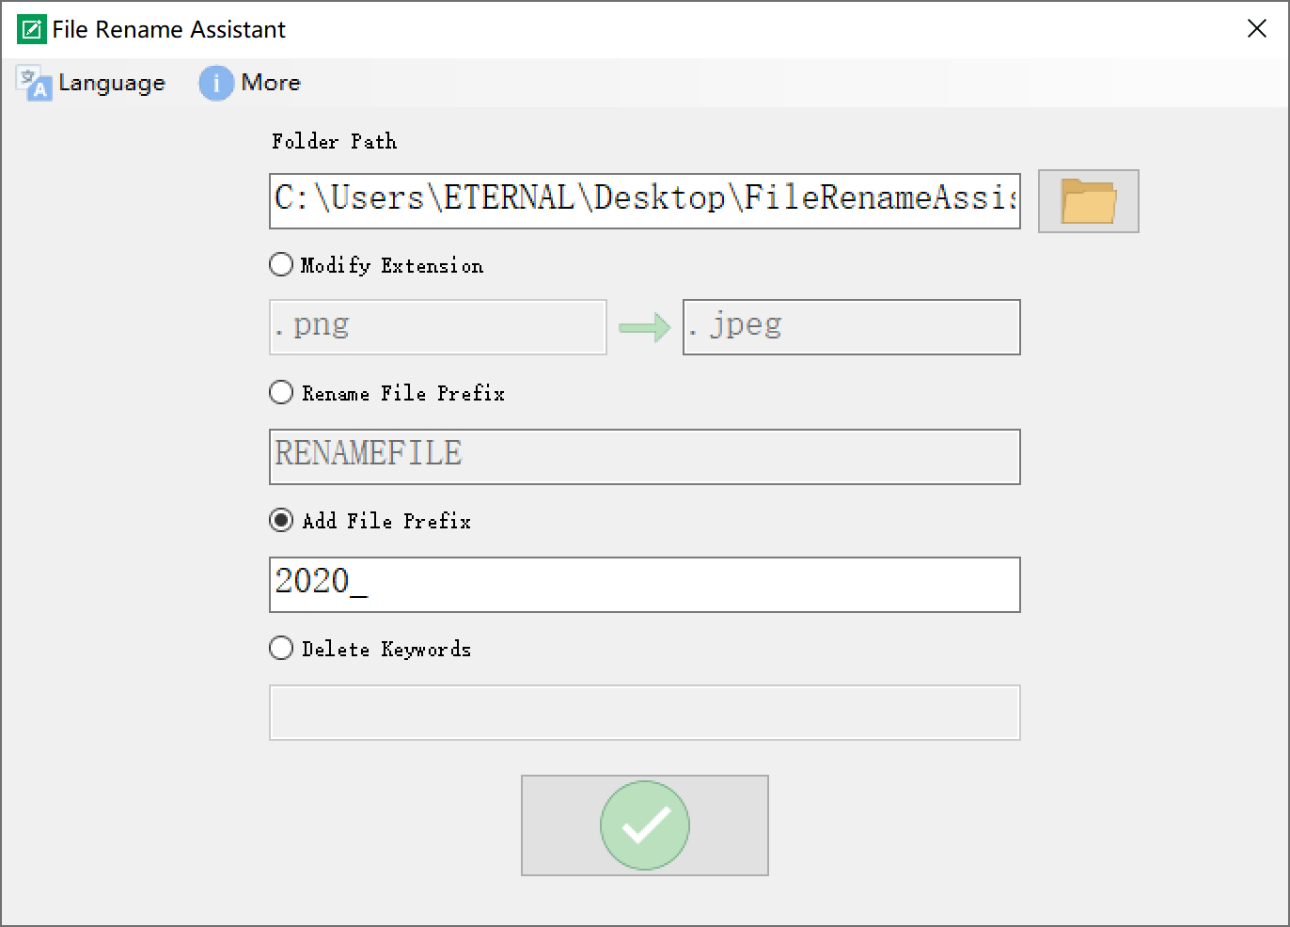Select the Add File Prefix radio button
Viewport: 1290px width, 927px height.
(x=281, y=521)
